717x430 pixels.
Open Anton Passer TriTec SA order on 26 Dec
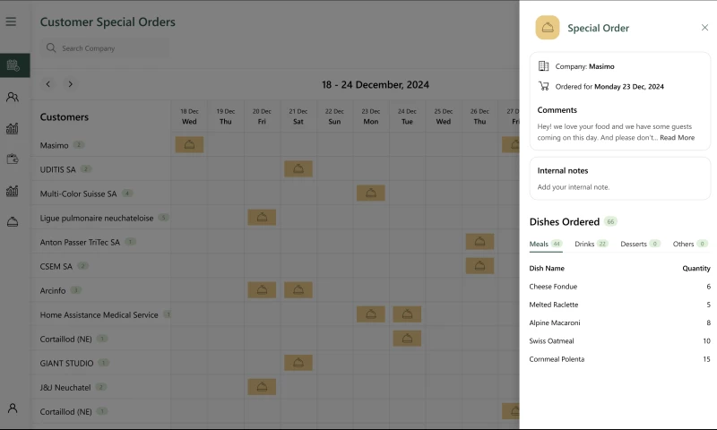point(479,242)
